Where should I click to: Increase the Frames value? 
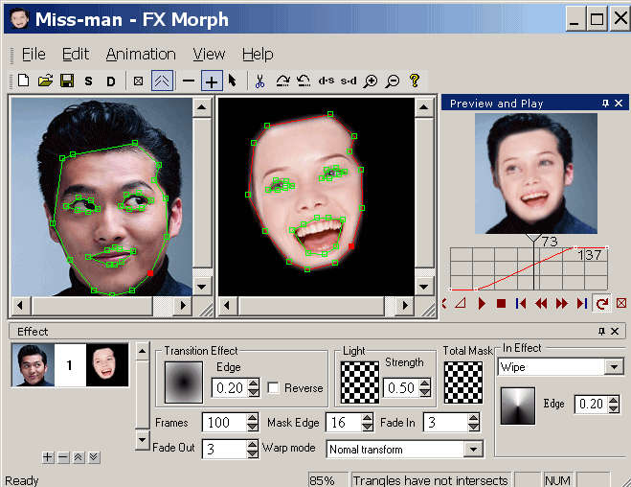tap(253, 418)
